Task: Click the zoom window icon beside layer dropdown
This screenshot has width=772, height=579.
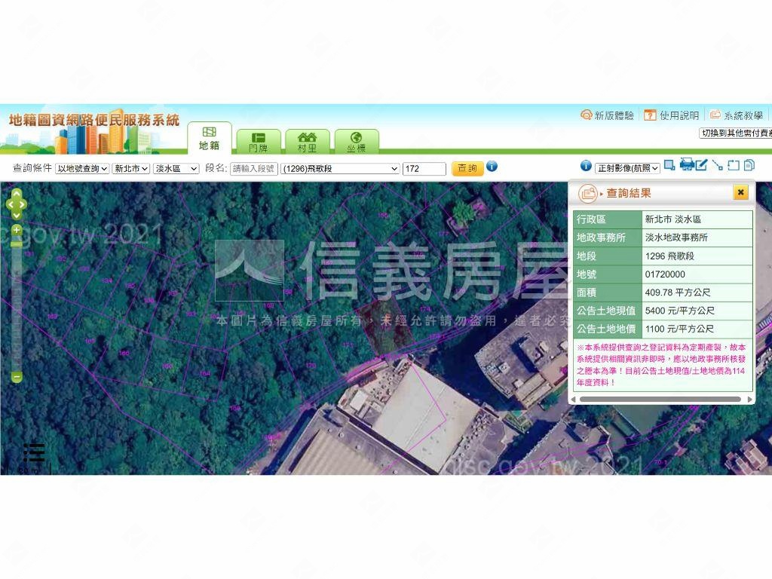Action: [x=669, y=165]
